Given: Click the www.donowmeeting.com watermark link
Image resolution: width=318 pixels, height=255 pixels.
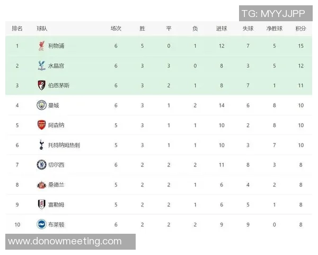Looking at the screenshot, I should tap(65, 241).
